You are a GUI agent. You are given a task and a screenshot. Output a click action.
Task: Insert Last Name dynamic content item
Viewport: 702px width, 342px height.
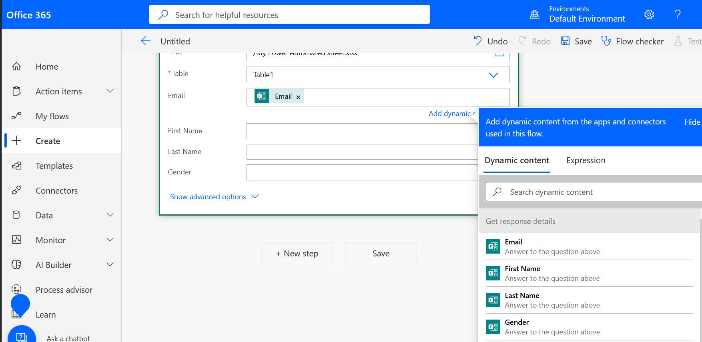[589, 300]
